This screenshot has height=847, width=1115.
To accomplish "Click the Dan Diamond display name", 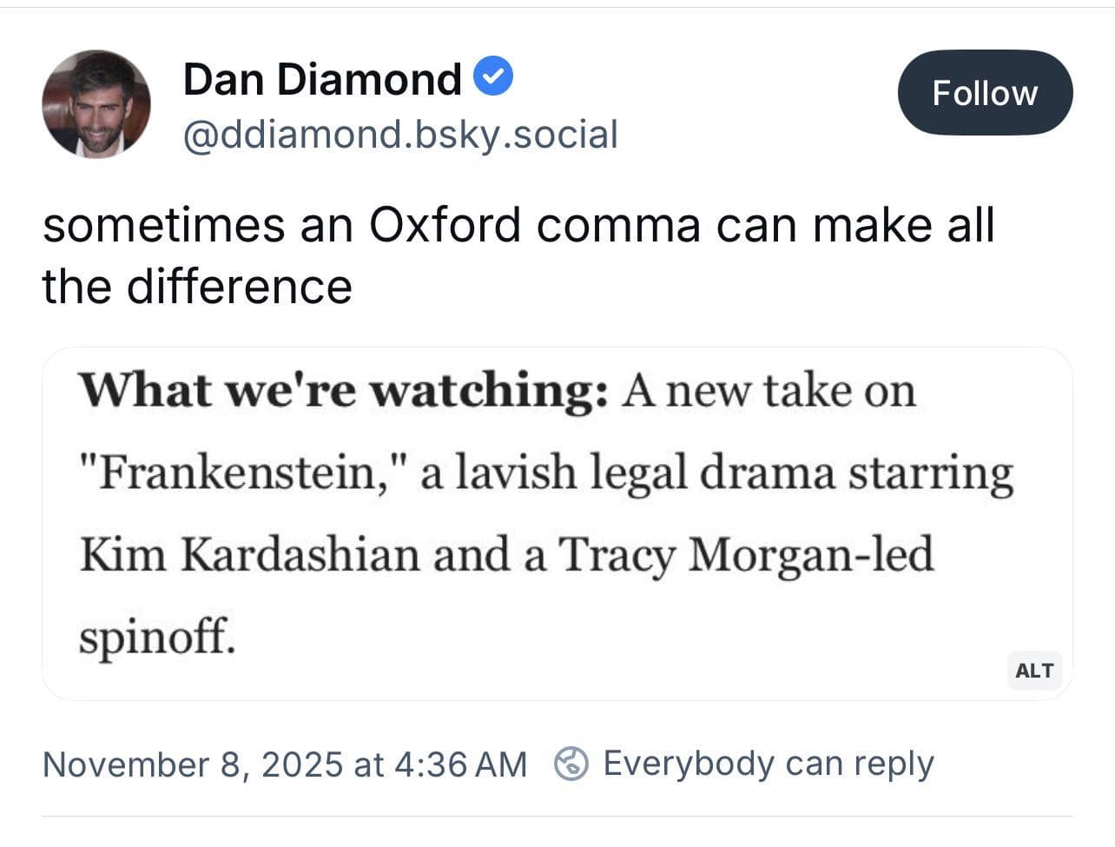I will click(322, 79).
